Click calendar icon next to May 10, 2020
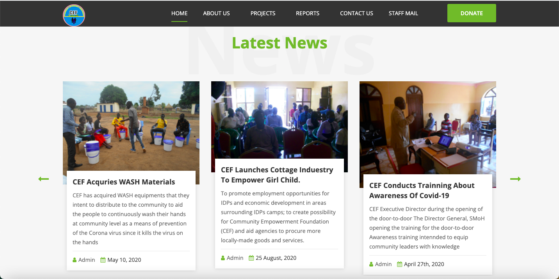Image resolution: width=559 pixels, height=279 pixels. (103, 260)
